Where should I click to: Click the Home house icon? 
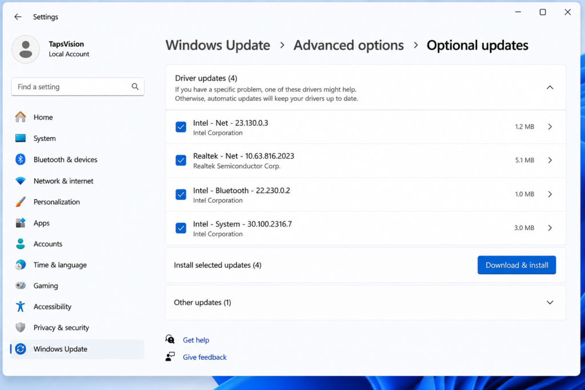click(21, 117)
